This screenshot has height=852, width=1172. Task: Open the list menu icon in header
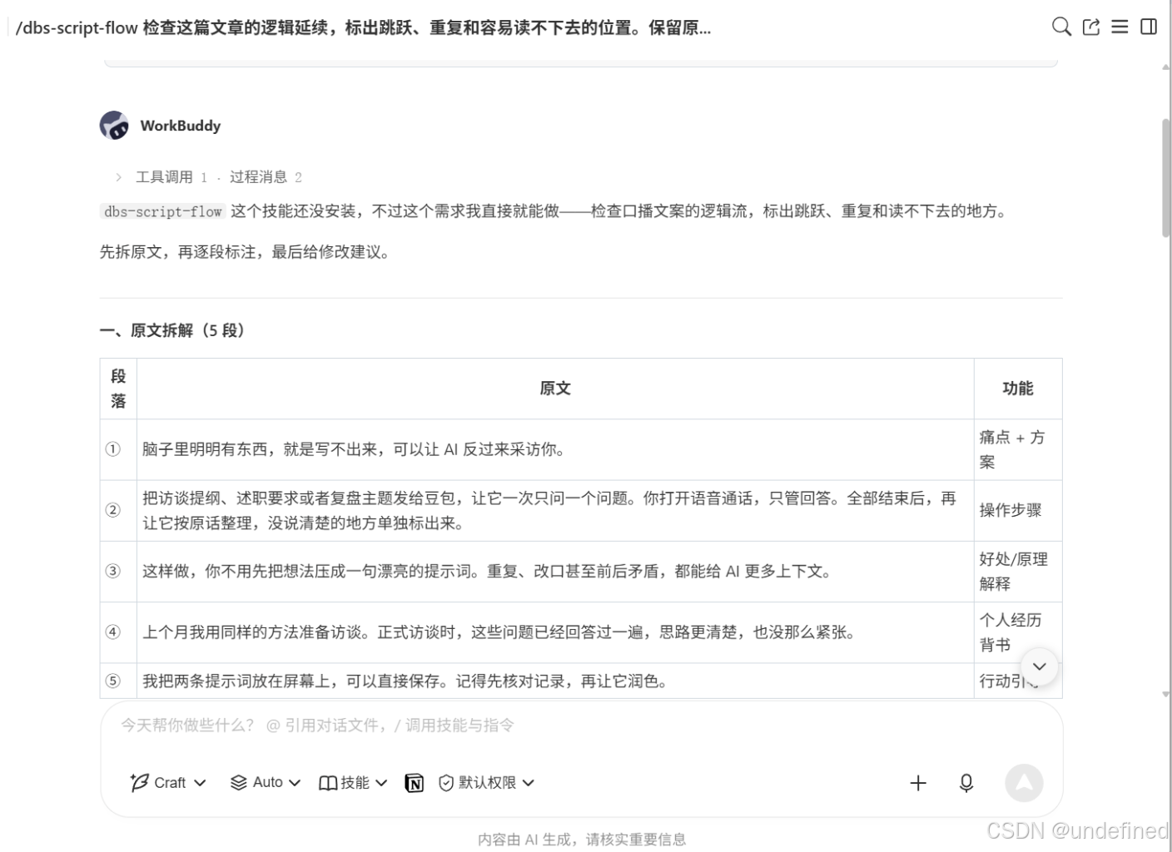(1120, 27)
